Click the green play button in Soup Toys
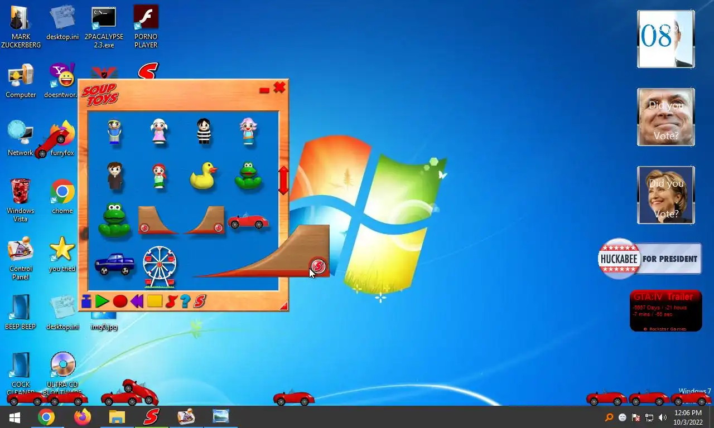This screenshot has width=714, height=428. 102,301
